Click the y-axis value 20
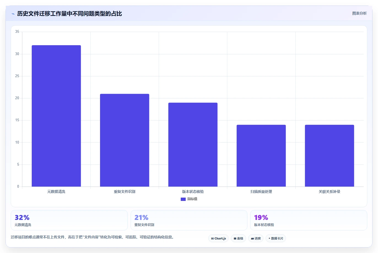The height and width of the screenshot is (253, 378). [x=17, y=98]
